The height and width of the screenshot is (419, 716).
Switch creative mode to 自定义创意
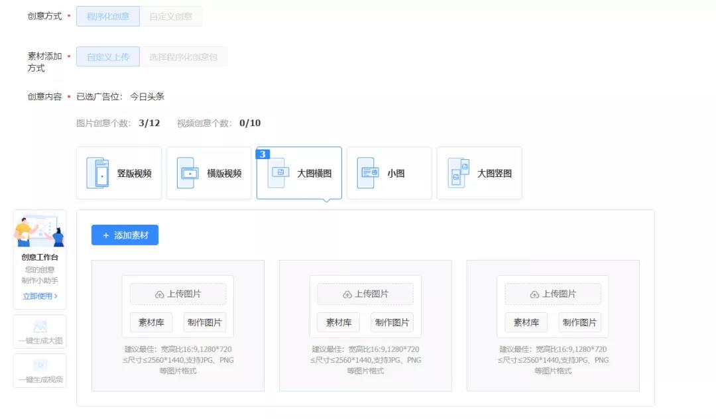[x=170, y=17]
